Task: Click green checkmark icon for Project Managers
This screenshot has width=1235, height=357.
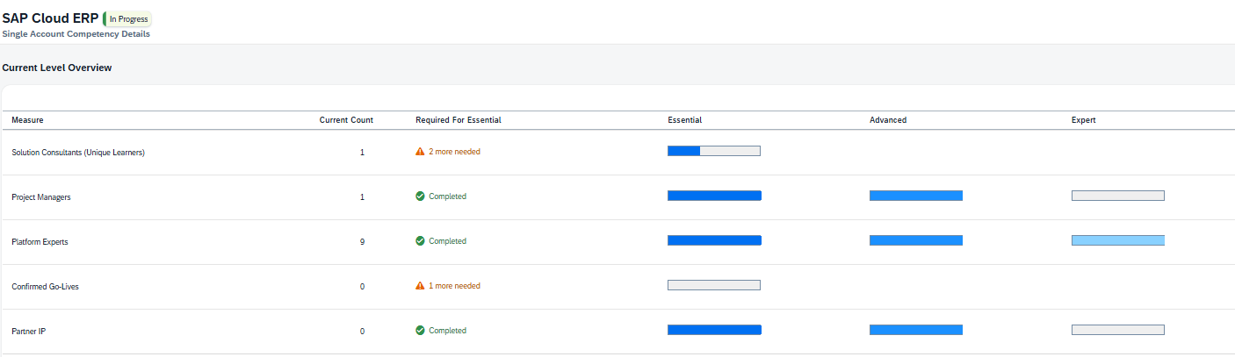Action: [x=420, y=196]
